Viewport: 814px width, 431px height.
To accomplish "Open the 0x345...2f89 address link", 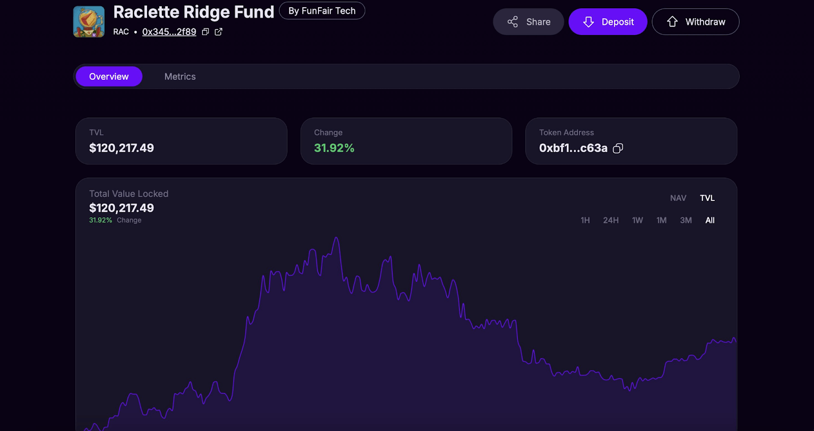I will (169, 32).
